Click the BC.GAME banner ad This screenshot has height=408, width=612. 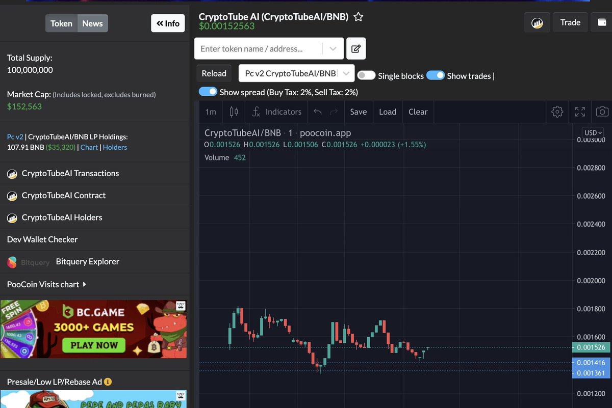click(x=93, y=329)
